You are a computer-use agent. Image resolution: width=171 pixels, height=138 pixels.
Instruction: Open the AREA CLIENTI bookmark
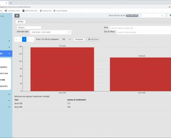(x=30, y=11)
